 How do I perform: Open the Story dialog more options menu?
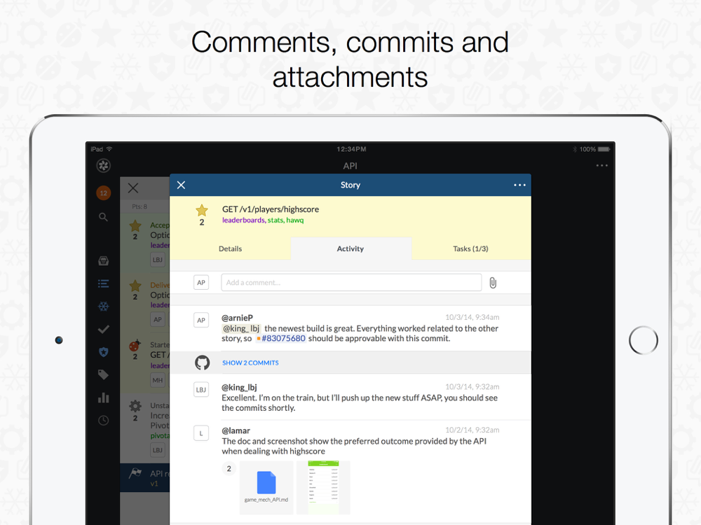pyautogui.click(x=519, y=185)
